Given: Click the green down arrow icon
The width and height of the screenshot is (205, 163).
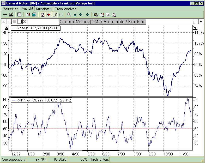Looking at the screenshot, I should pos(75,15).
